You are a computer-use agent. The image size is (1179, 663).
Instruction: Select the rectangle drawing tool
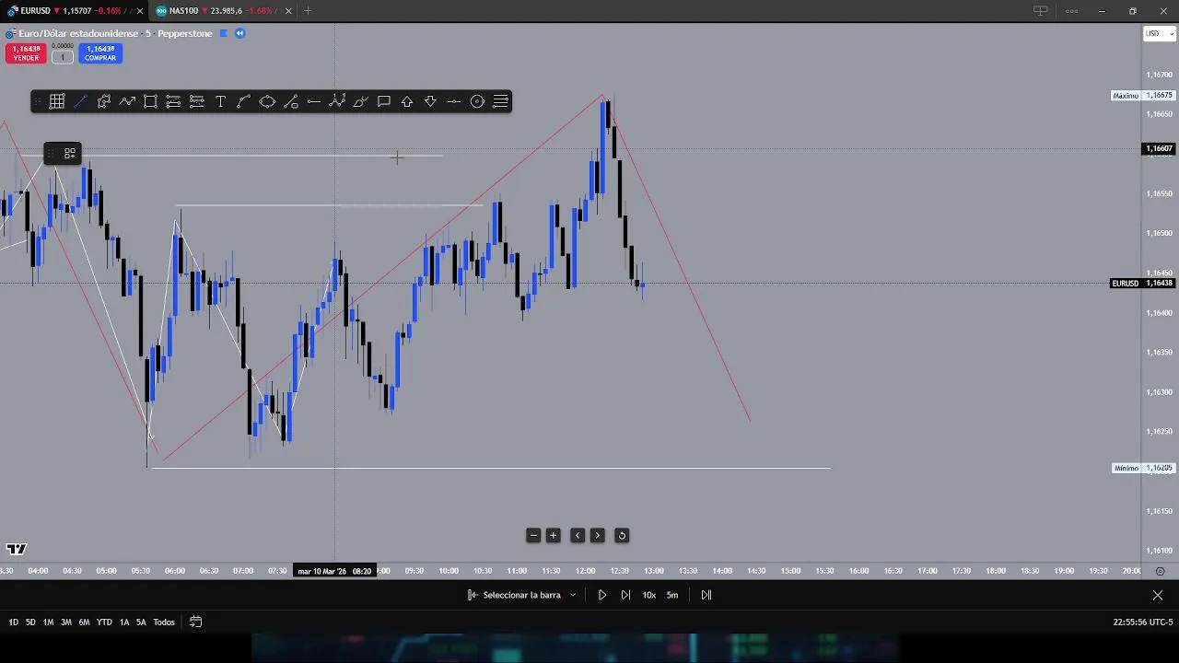[150, 101]
